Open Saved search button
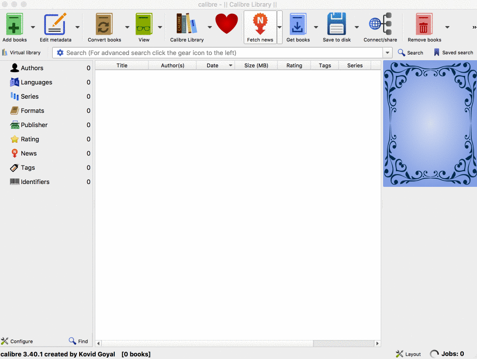 [x=453, y=53]
